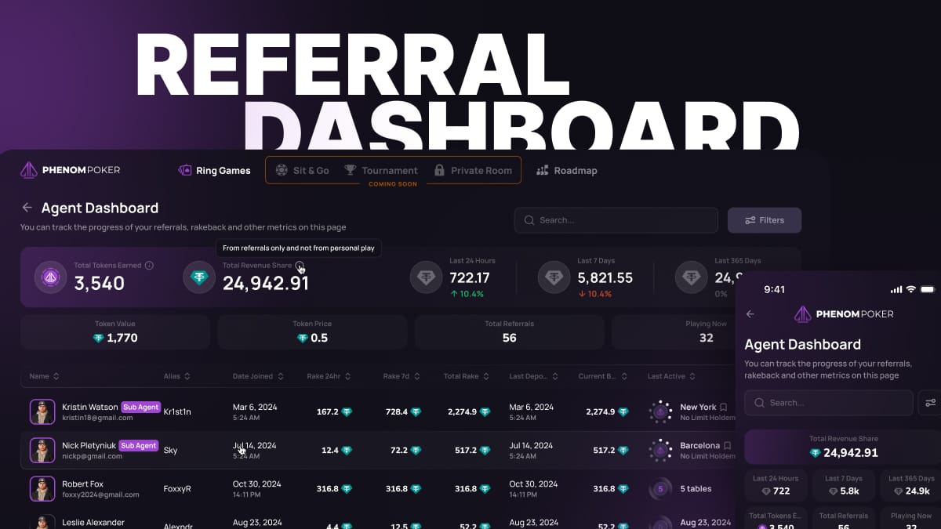The image size is (941, 529).
Task: Click the mobile Last 7 Days card showing 5.8k
Action: point(844,485)
